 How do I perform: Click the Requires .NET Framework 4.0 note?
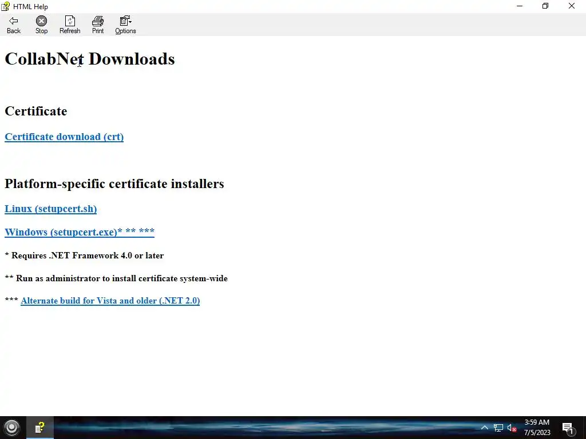tap(84, 256)
